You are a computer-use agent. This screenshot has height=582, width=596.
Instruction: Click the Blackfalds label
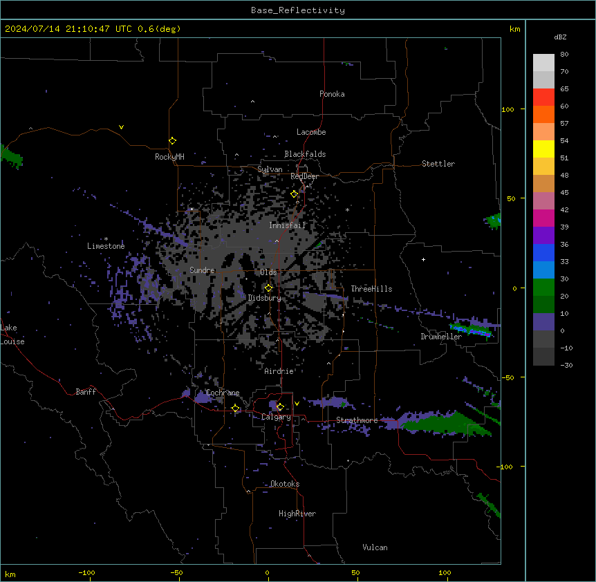305,154
